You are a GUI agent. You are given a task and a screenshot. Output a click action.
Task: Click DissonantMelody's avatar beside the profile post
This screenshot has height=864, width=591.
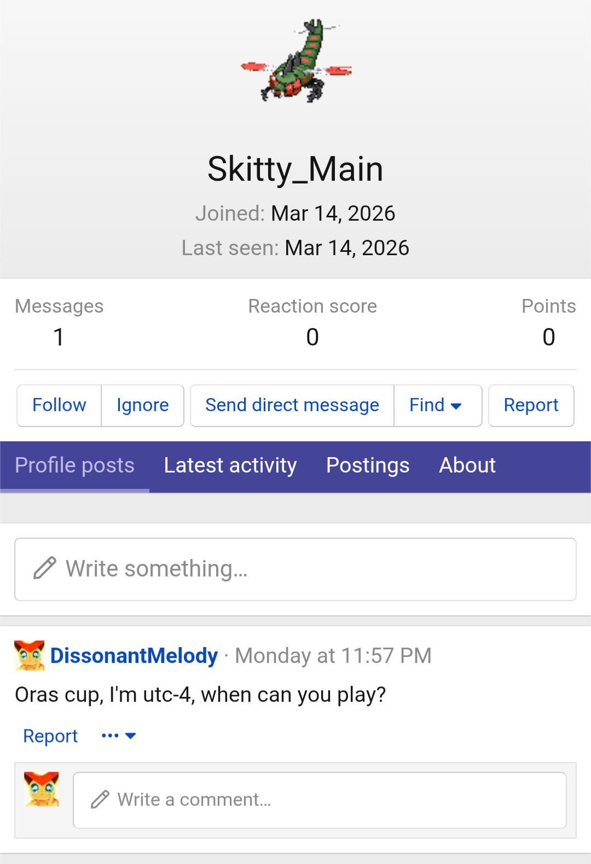[x=30, y=655]
